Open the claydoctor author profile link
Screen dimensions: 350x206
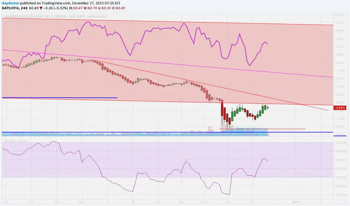pyautogui.click(x=11, y=3)
